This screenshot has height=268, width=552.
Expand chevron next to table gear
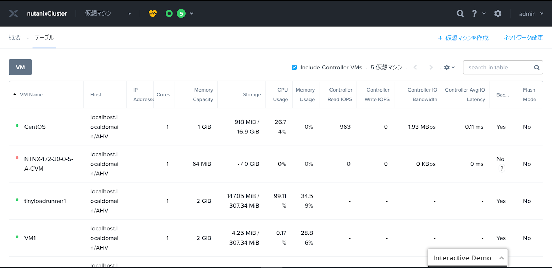(453, 67)
